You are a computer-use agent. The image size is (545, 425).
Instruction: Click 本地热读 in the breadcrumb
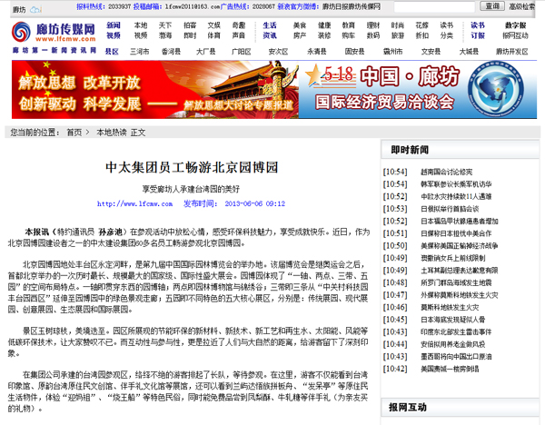pos(112,132)
